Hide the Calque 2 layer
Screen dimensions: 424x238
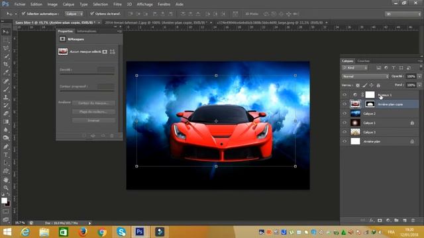[x=344, y=113]
